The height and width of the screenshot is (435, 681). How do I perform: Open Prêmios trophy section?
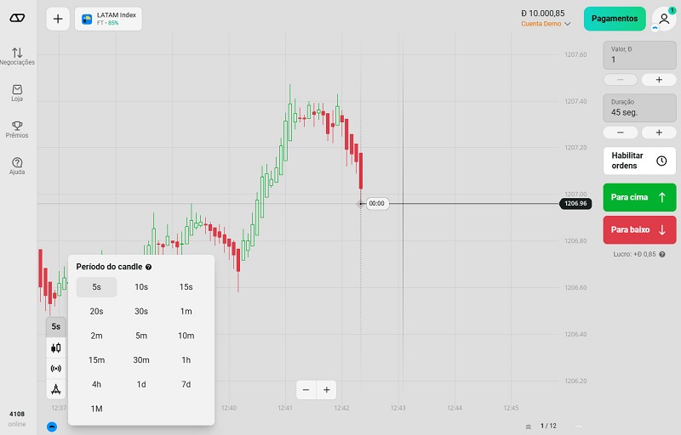tap(17, 129)
